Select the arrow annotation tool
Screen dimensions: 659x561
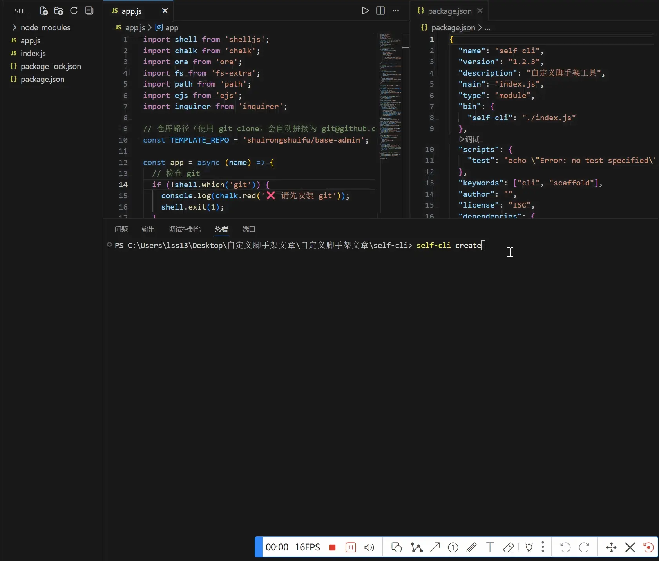pos(435,547)
